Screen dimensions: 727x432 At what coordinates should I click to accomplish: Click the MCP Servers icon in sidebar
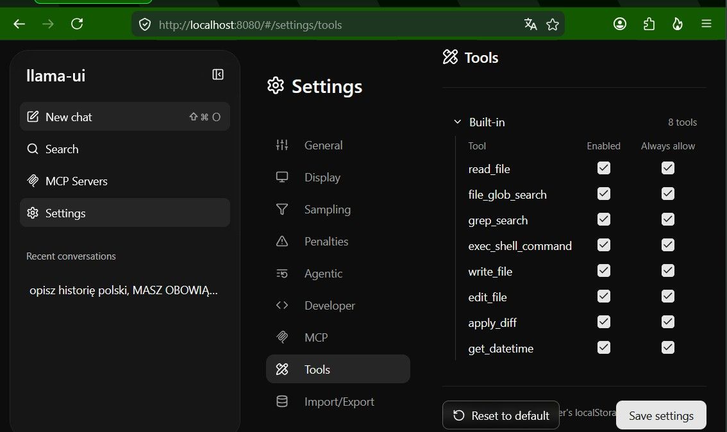point(33,181)
